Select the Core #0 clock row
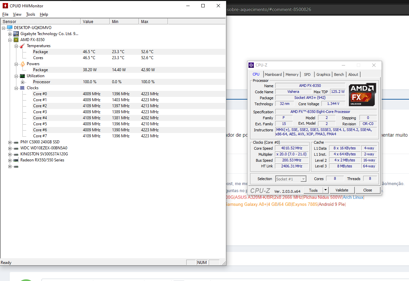 point(113,94)
